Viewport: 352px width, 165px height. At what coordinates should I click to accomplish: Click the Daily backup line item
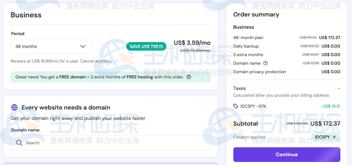pyautogui.click(x=246, y=46)
